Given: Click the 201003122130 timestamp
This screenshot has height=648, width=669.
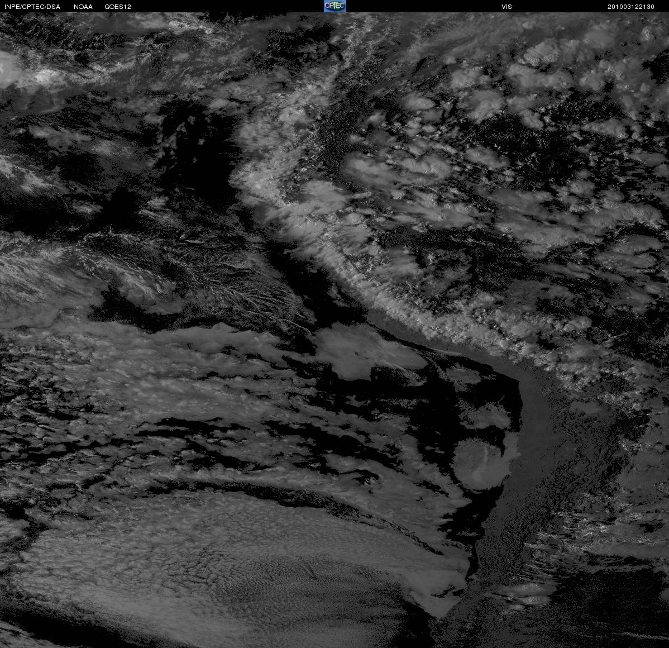Looking at the screenshot, I should (x=630, y=7).
